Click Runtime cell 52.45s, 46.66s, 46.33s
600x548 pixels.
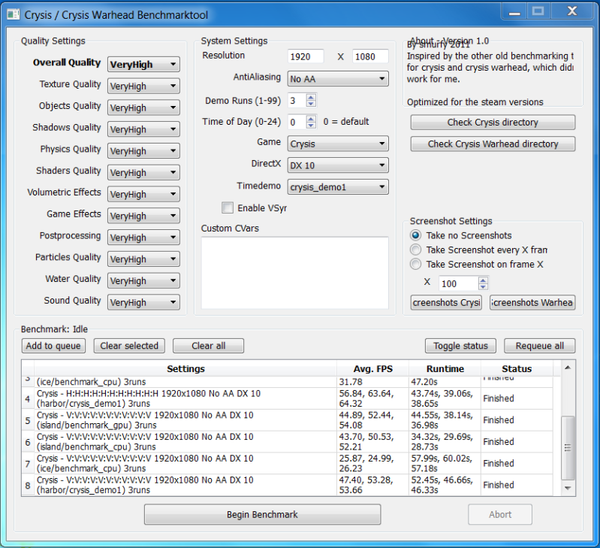tap(445, 485)
